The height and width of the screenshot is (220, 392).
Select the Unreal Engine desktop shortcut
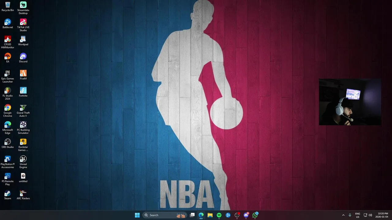point(23,162)
